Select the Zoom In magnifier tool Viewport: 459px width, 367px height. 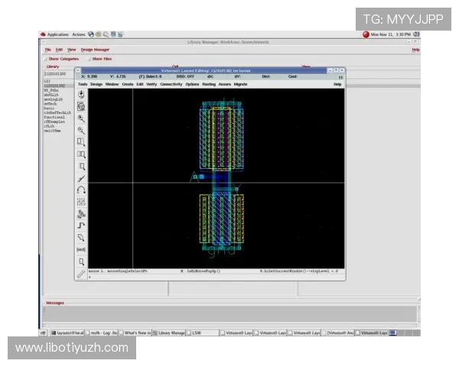click(x=81, y=119)
